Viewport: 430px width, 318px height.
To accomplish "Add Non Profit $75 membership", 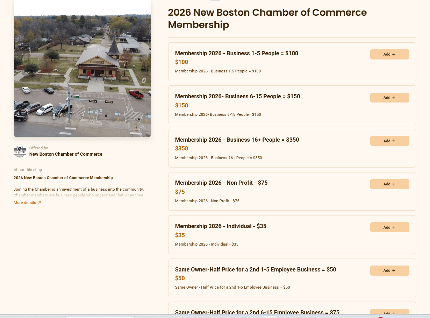I will point(389,184).
